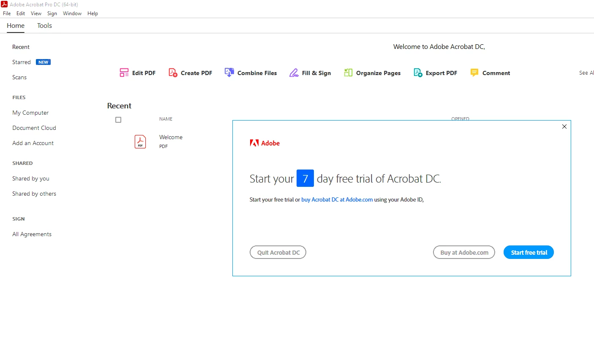Open the Help menu
This screenshot has width=594, height=342.
[x=93, y=13]
